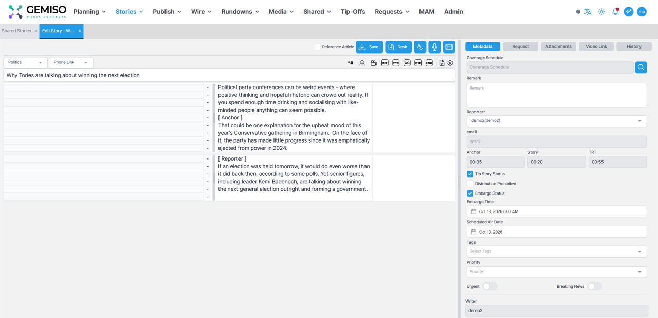The height and width of the screenshot is (318, 658).
Task: Click the GEMISO logo
Action: click(38, 12)
